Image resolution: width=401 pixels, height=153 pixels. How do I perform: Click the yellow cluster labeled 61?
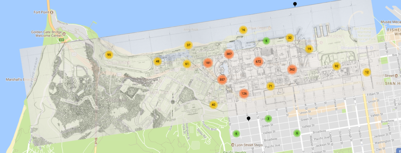pyautogui.click(x=187, y=64)
